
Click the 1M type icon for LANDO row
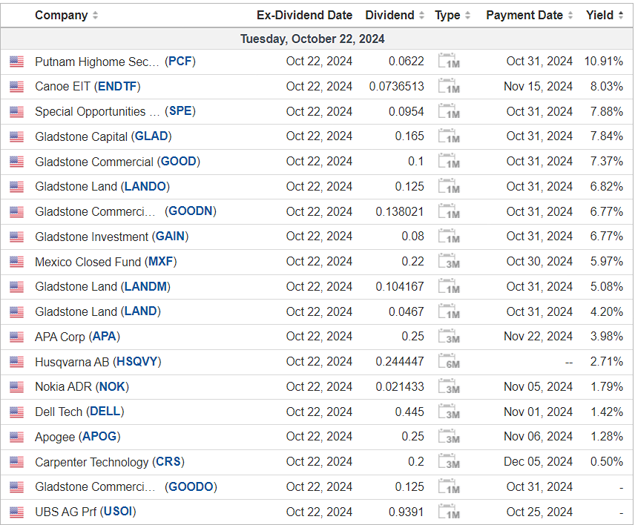tap(449, 186)
